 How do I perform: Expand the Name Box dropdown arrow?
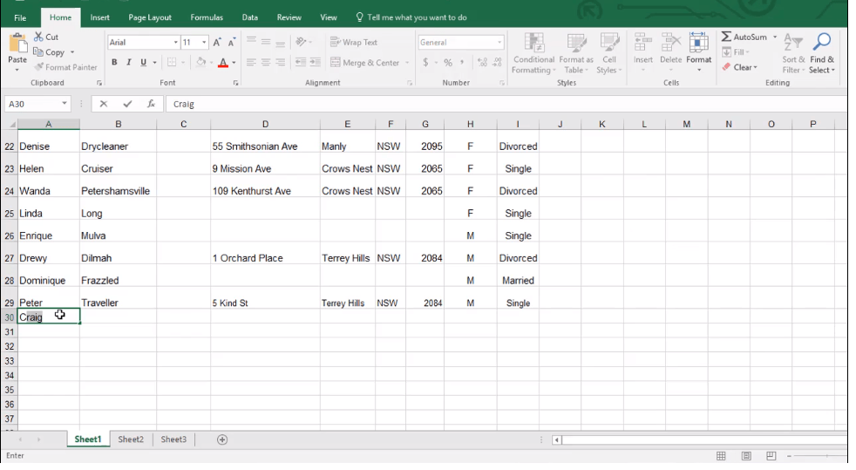(65, 104)
